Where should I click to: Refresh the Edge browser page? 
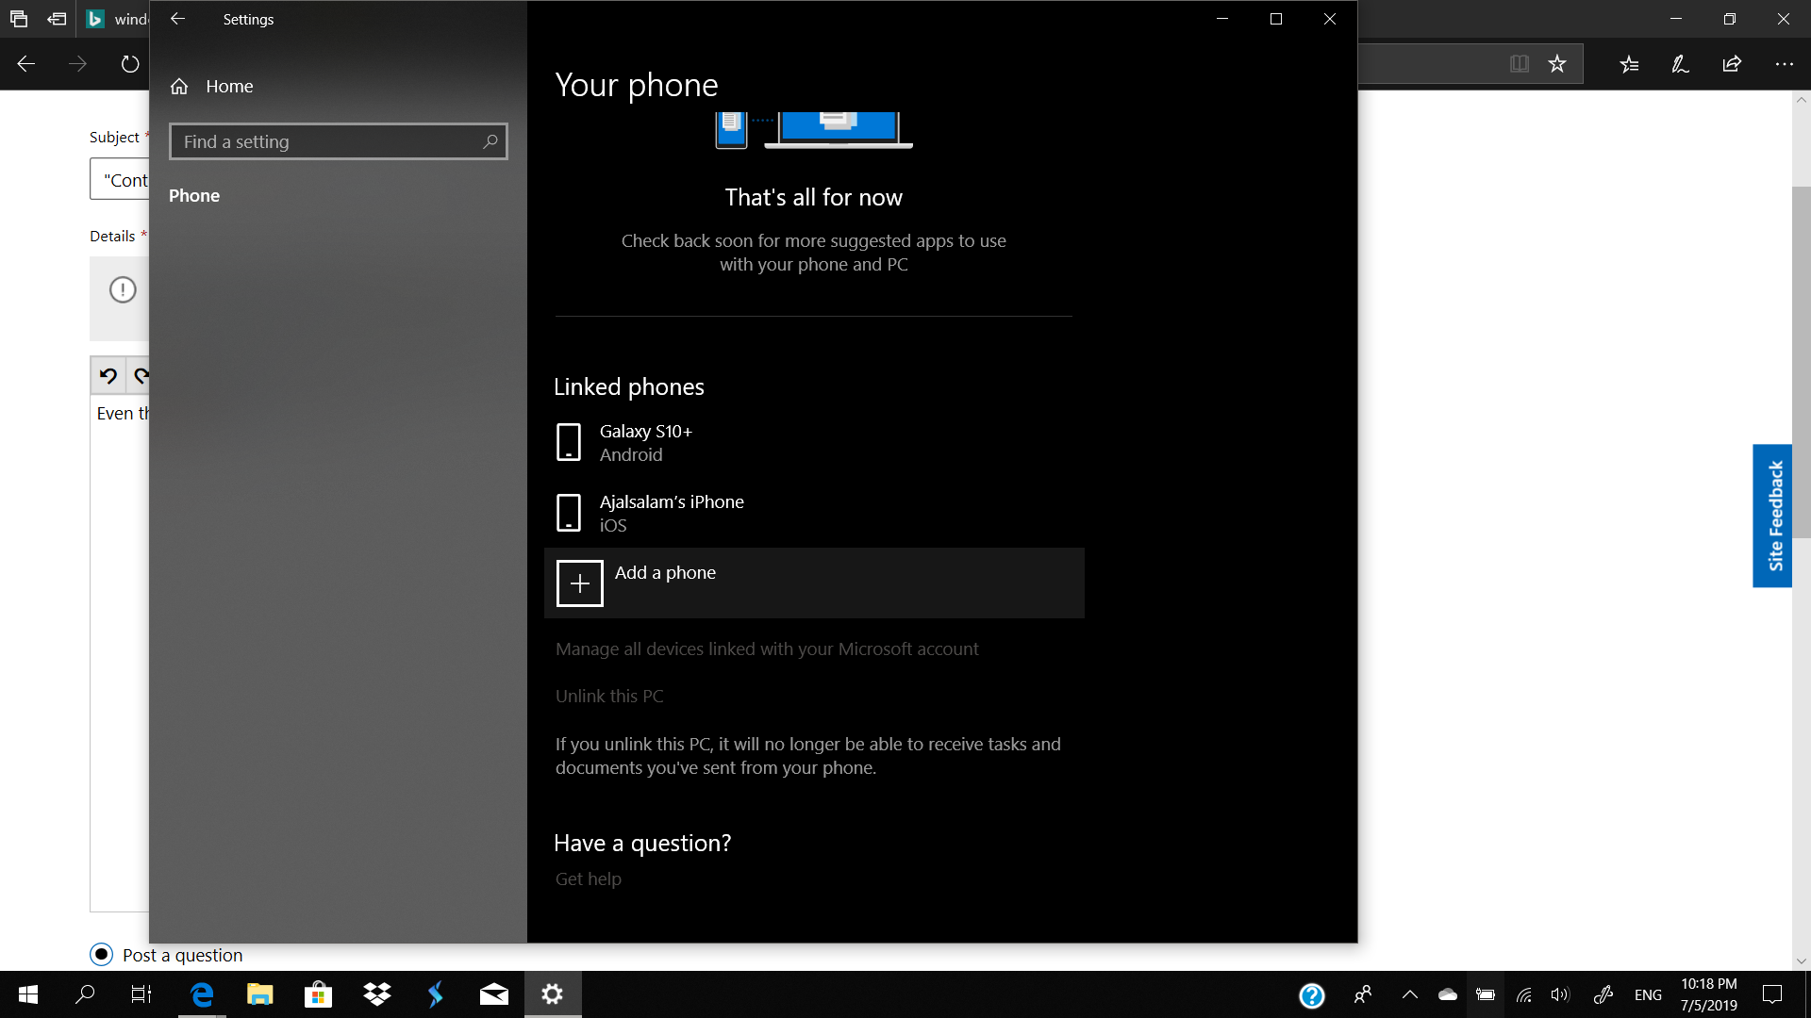pos(130,64)
